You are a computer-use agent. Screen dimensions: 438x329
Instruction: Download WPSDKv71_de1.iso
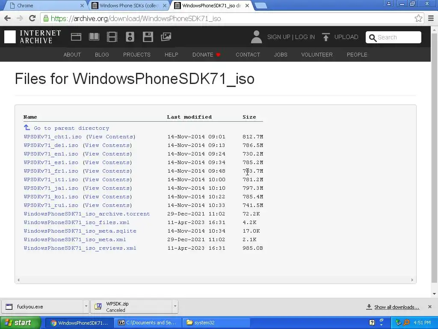[51, 145]
